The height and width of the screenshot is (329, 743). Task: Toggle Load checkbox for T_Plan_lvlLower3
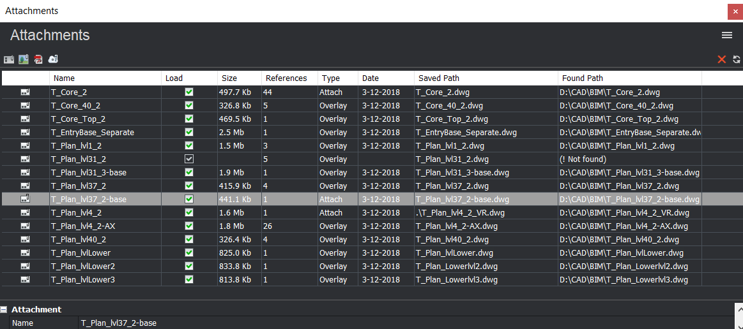(x=189, y=280)
